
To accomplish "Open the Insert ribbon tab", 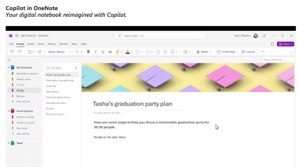I will [31, 44].
